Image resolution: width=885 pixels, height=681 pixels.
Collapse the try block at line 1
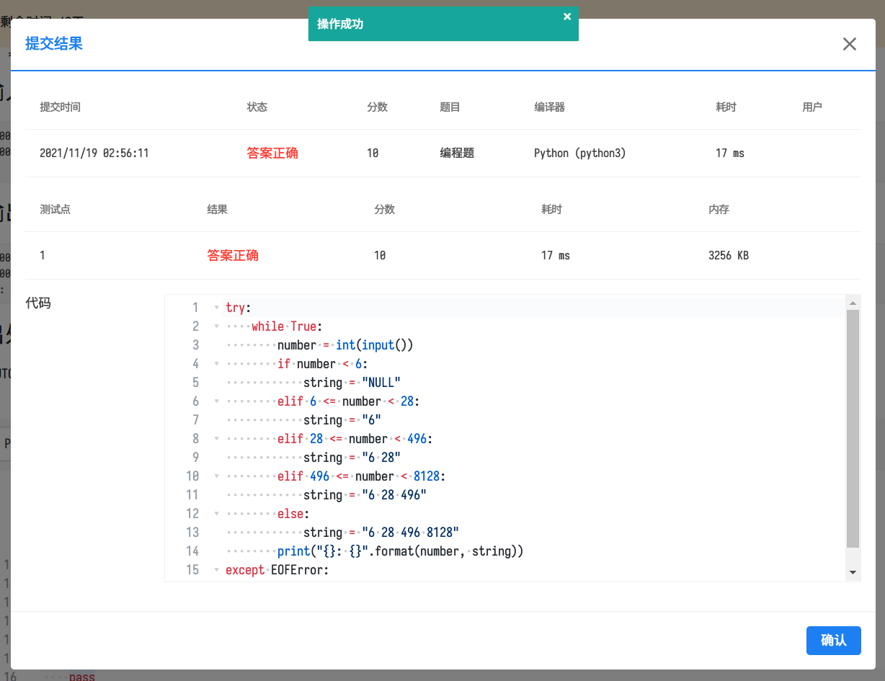click(x=216, y=308)
